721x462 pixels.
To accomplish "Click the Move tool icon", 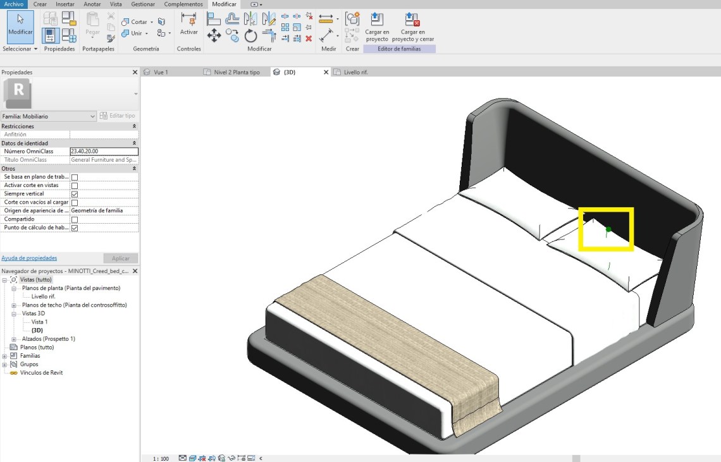I will [214, 36].
